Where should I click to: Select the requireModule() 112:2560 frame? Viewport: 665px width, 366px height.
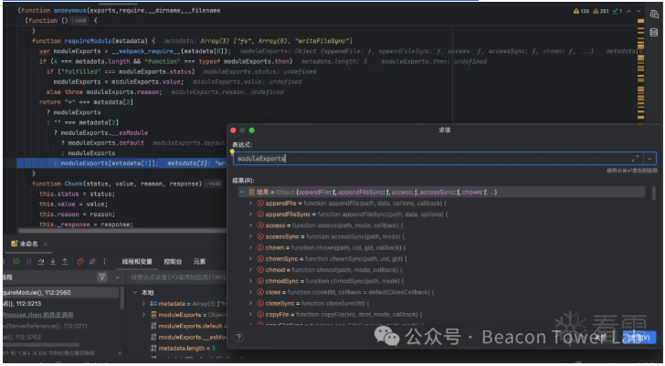pyautogui.click(x=60, y=292)
